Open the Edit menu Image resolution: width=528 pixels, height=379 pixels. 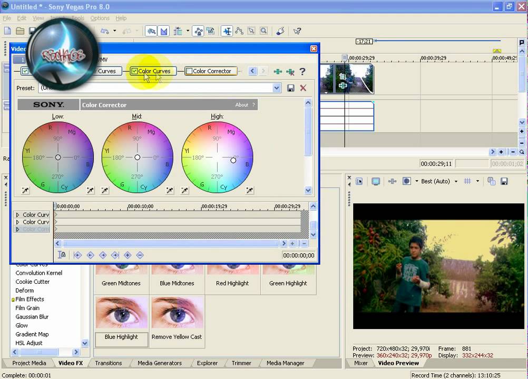22,18
